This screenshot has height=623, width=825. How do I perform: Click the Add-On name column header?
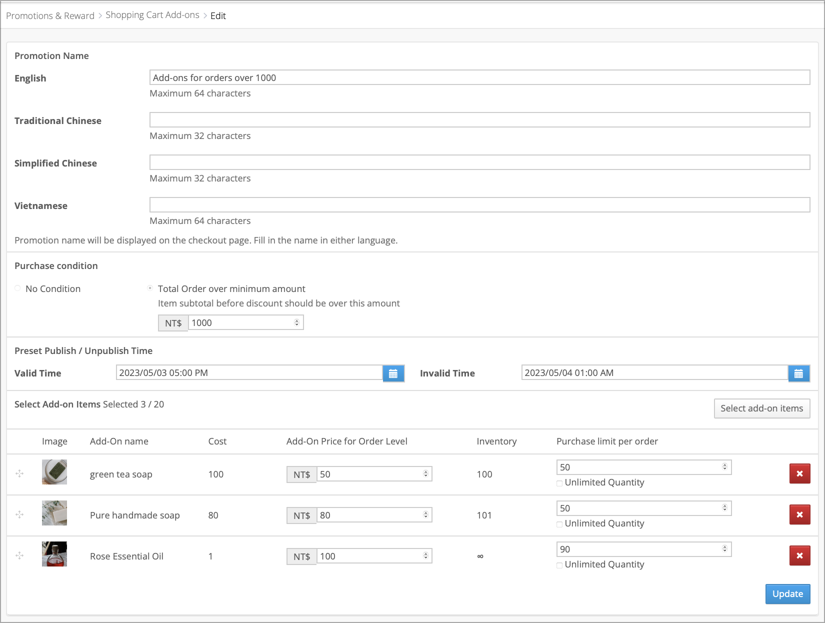point(119,441)
